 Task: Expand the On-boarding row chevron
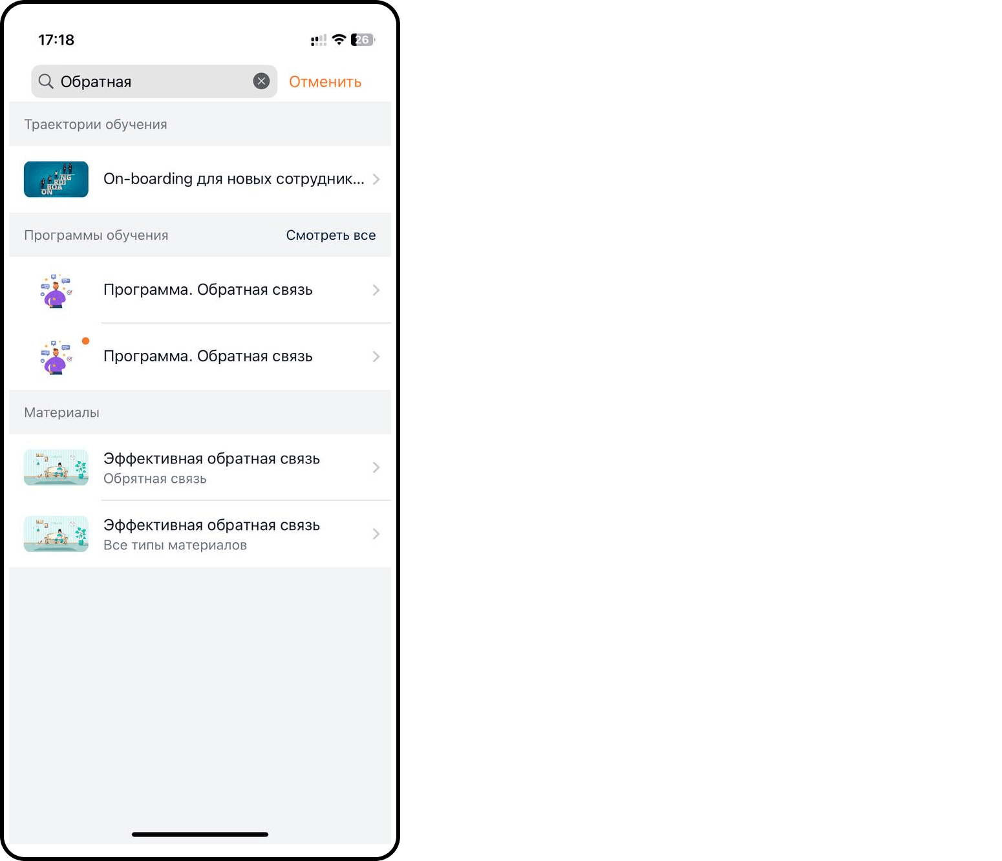(376, 179)
